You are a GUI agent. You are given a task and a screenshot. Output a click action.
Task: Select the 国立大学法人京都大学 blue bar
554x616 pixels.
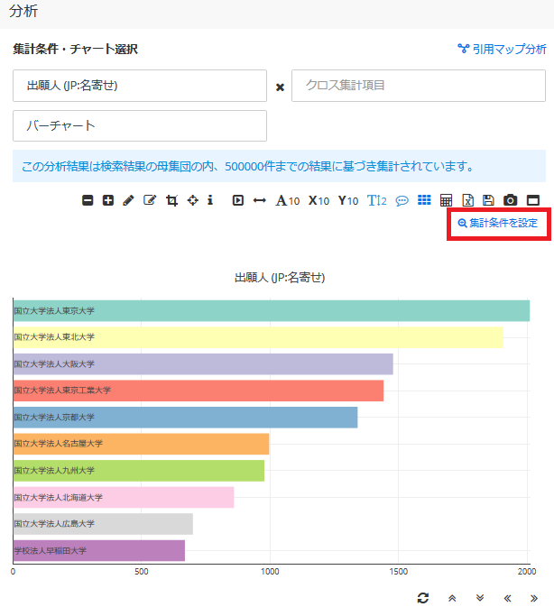point(186,418)
